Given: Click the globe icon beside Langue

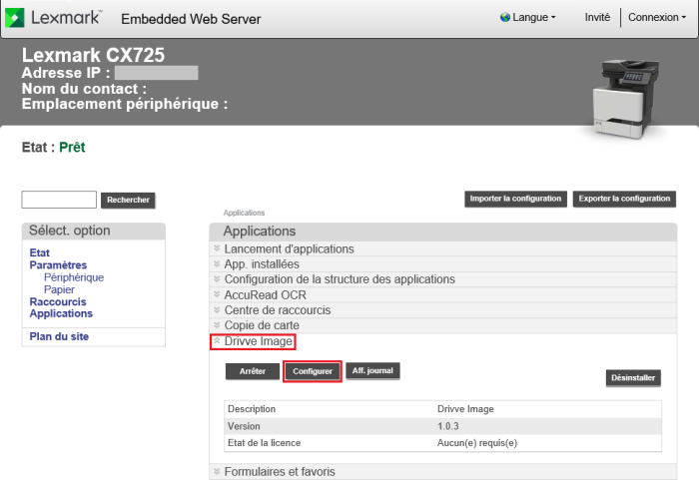Looking at the screenshot, I should (x=504, y=18).
